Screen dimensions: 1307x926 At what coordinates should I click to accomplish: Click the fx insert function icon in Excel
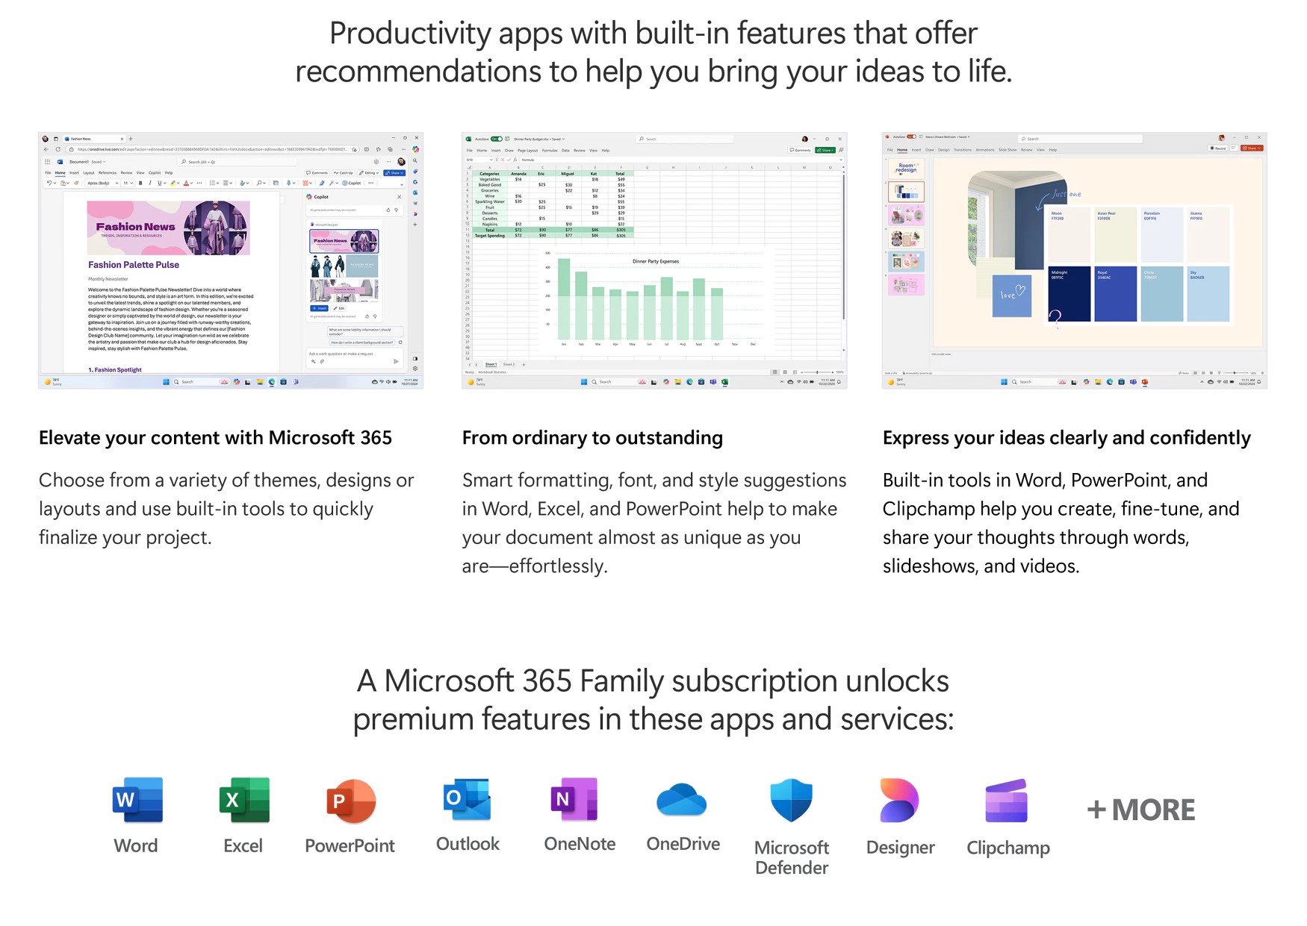(515, 160)
